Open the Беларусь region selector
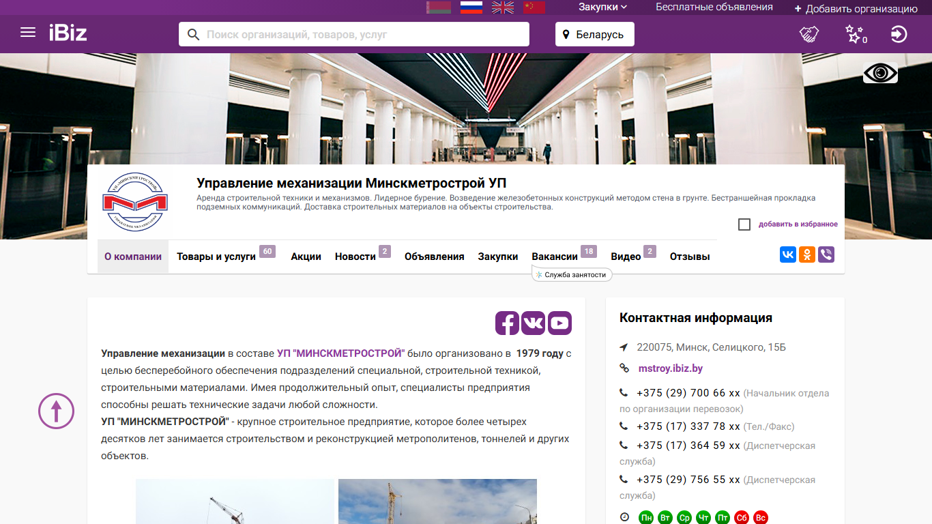This screenshot has height=524, width=932. click(x=595, y=34)
